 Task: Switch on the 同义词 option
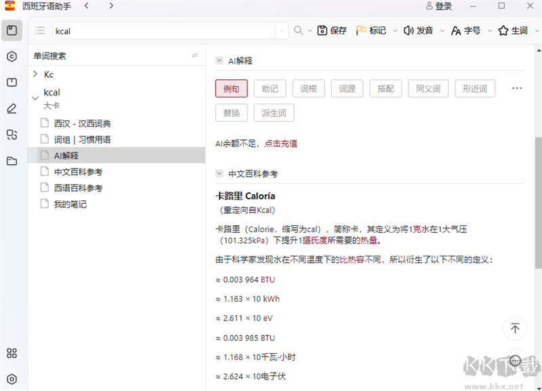point(428,89)
